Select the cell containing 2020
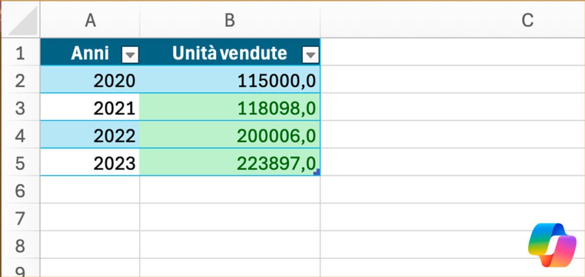This screenshot has width=585, height=277. 90,80
